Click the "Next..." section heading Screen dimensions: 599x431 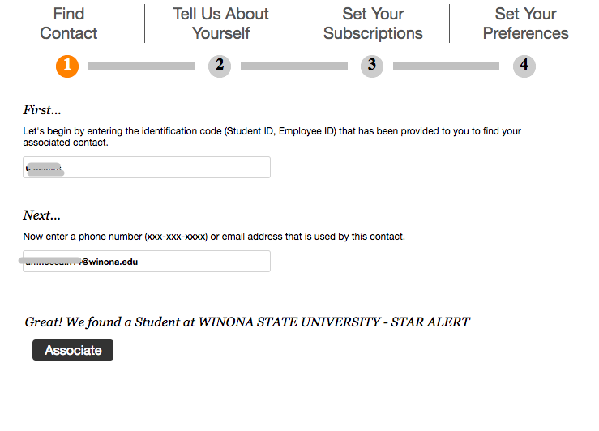(x=42, y=215)
